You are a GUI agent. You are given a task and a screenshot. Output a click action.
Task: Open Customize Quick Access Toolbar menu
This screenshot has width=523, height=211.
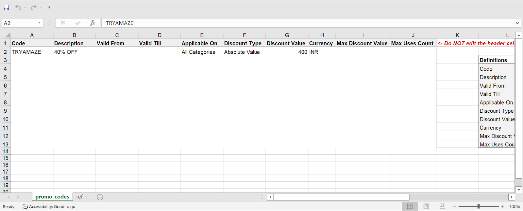click(49, 7)
